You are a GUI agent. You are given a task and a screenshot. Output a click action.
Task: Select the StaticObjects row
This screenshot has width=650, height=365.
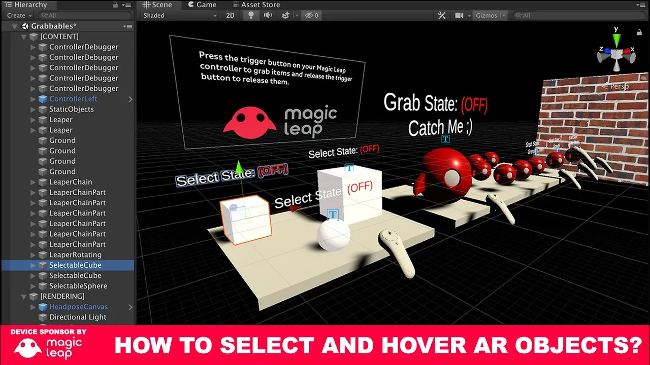(x=68, y=109)
